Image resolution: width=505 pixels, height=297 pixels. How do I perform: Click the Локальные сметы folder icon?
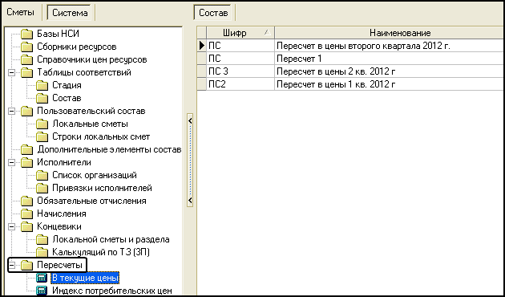[42, 124]
